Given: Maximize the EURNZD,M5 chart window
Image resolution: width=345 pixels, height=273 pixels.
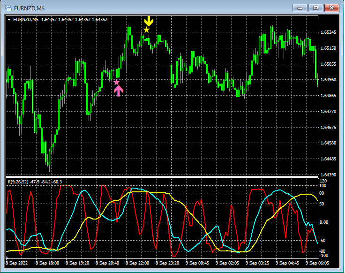Looking at the screenshot, I should (315, 8).
